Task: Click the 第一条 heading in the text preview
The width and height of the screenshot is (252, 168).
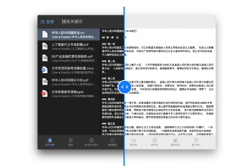Action: (x=111, y=44)
